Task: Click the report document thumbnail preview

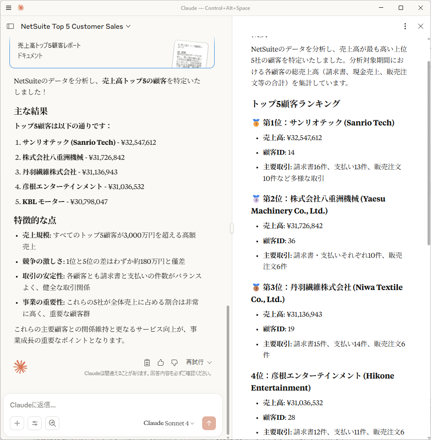Action: point(191,54)
